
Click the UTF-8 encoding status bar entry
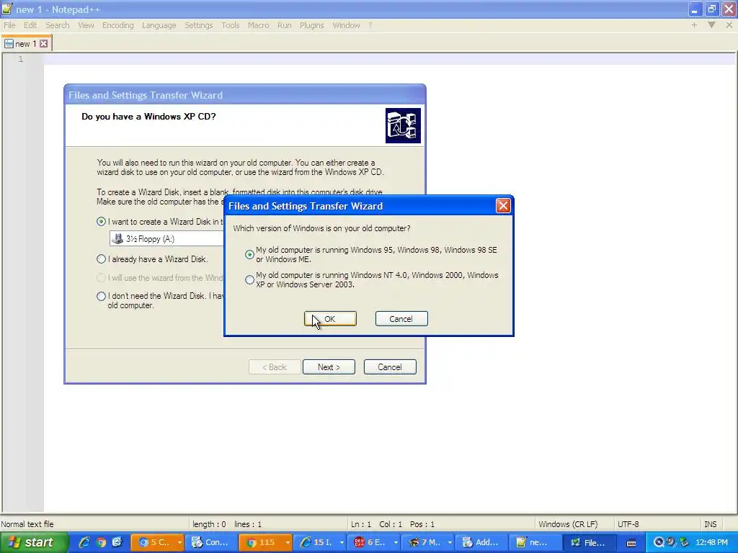click(x=628, y=524)
